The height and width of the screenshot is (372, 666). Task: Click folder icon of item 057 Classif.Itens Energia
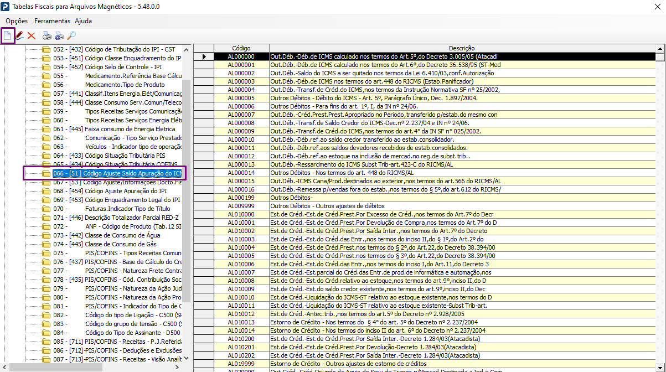click(x=46, y=94)
